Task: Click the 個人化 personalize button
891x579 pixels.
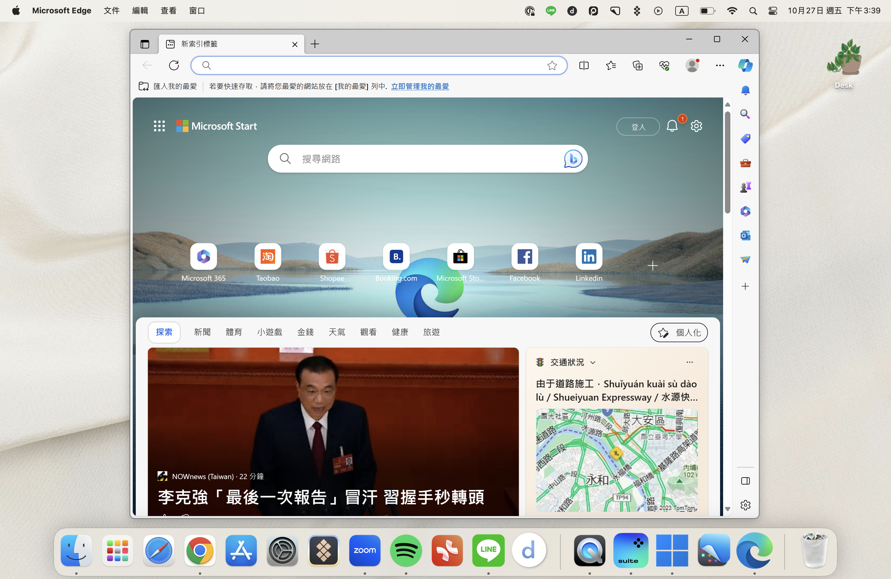Action: pos(679,333)
